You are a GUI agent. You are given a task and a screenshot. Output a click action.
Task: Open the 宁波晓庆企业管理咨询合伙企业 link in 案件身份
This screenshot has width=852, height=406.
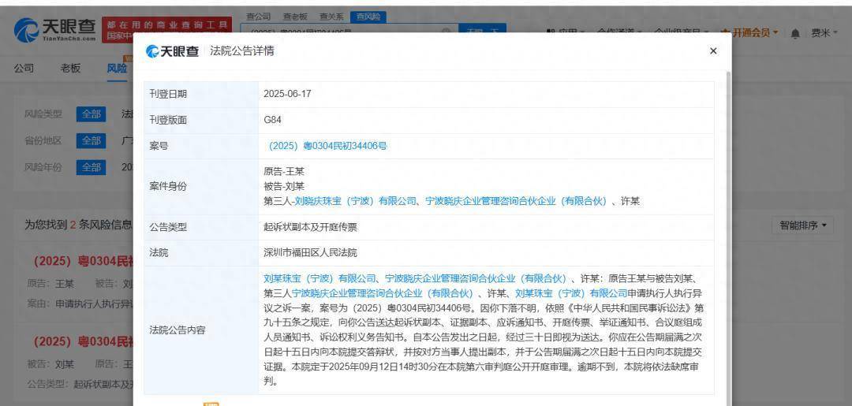coord(515,201)
